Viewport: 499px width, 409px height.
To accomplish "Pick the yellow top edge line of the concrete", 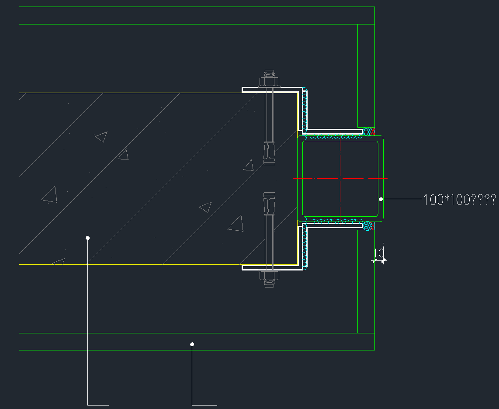I will [x=131, y=93].
